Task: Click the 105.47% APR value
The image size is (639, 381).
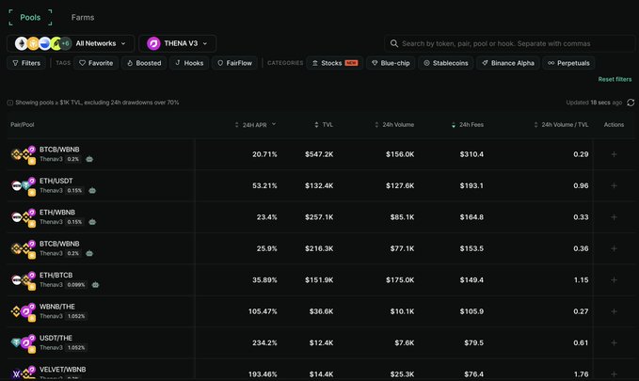Action: [x=263, y=311]
